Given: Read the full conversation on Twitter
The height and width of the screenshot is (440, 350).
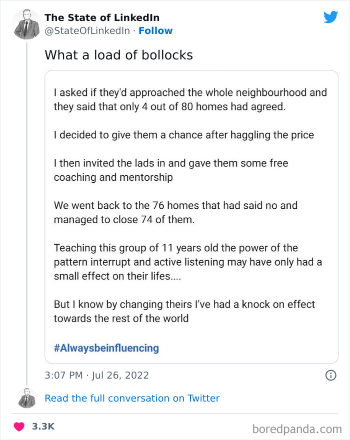Looking at the screenshot, I should pyautogui.click(x=132, y=398).
